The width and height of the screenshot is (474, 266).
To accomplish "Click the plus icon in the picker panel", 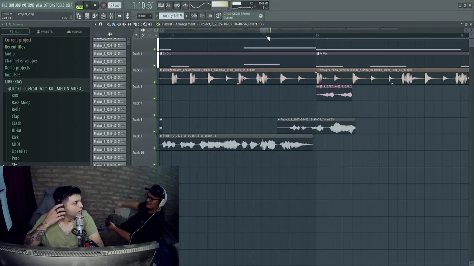I will (x=136, y=35).
